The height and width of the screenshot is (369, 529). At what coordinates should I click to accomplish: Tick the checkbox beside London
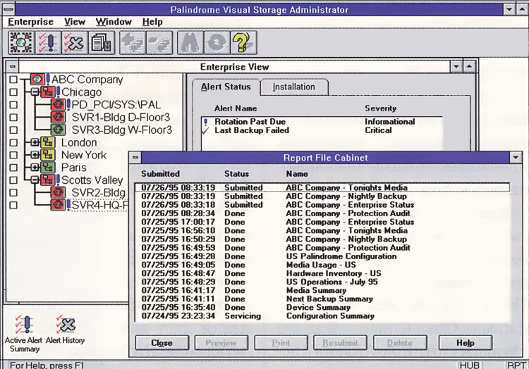tap(13, 142)
